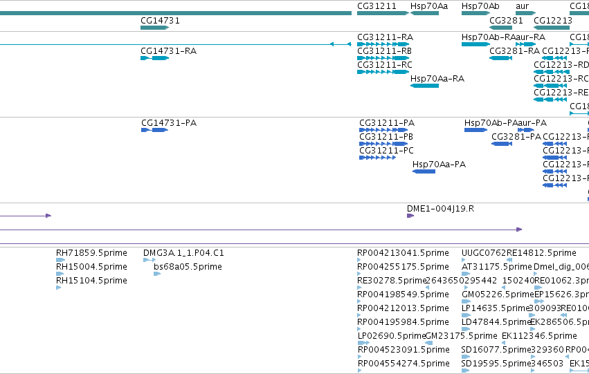Select EST LP14635.5prime
Viewport: 589px width, 374px height.
pyautogui.click(x=496, y=308)
